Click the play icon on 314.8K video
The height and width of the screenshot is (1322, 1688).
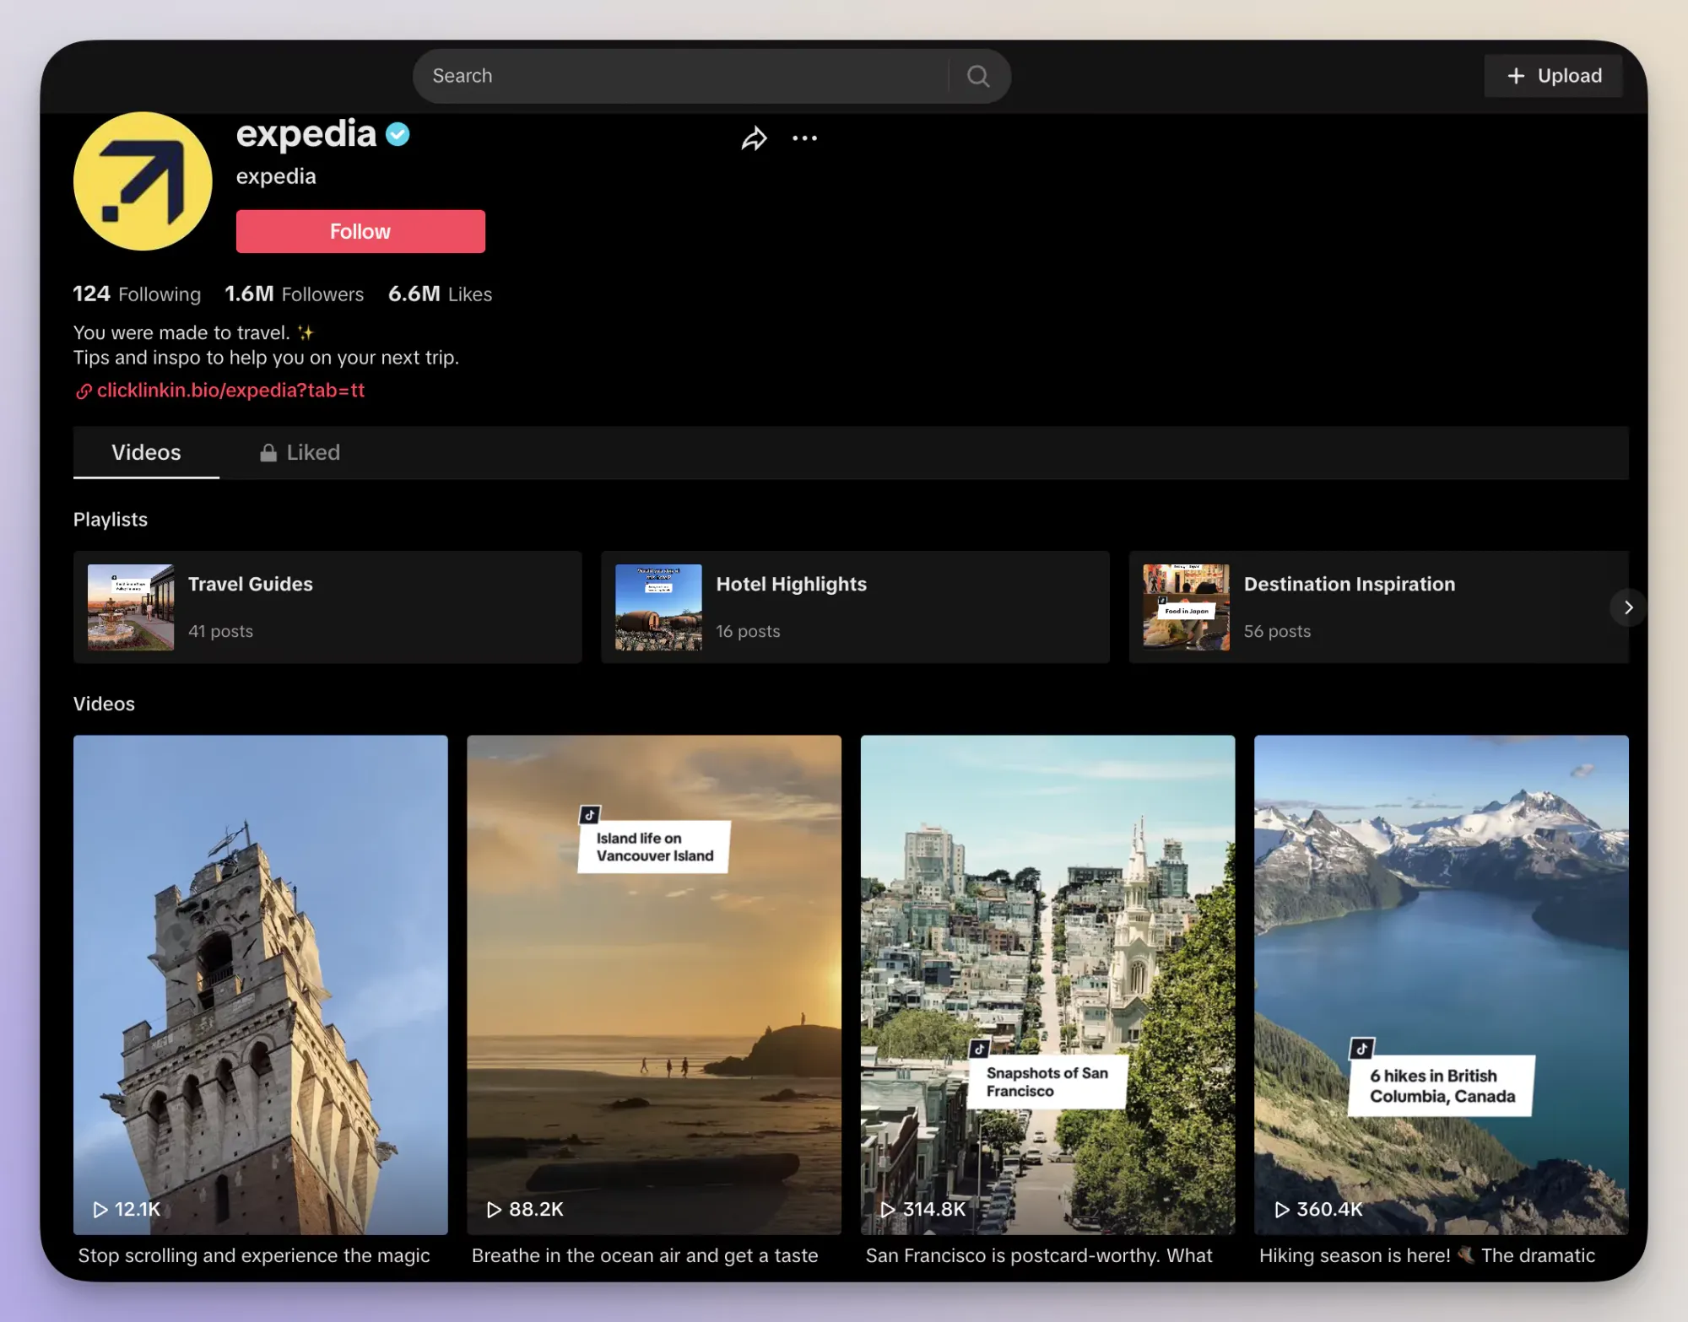click(888, 1209)
